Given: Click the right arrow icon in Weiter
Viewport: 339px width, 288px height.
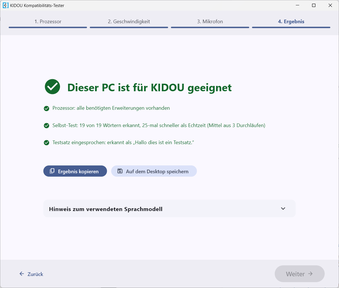Looking at the screenshot, I should tap(310, 274).
